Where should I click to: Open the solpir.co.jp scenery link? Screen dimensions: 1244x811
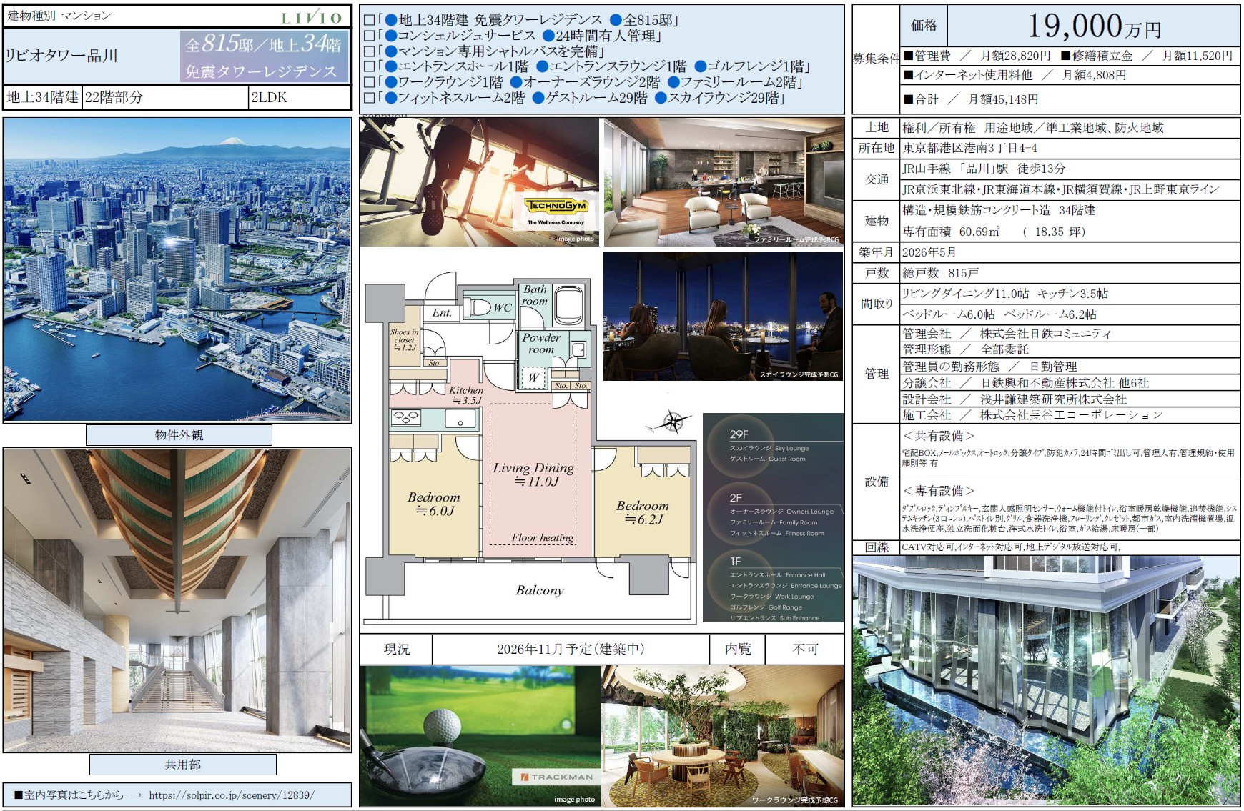[231, 795]
